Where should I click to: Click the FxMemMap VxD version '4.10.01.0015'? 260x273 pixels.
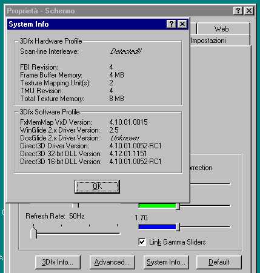coord(128,122)
